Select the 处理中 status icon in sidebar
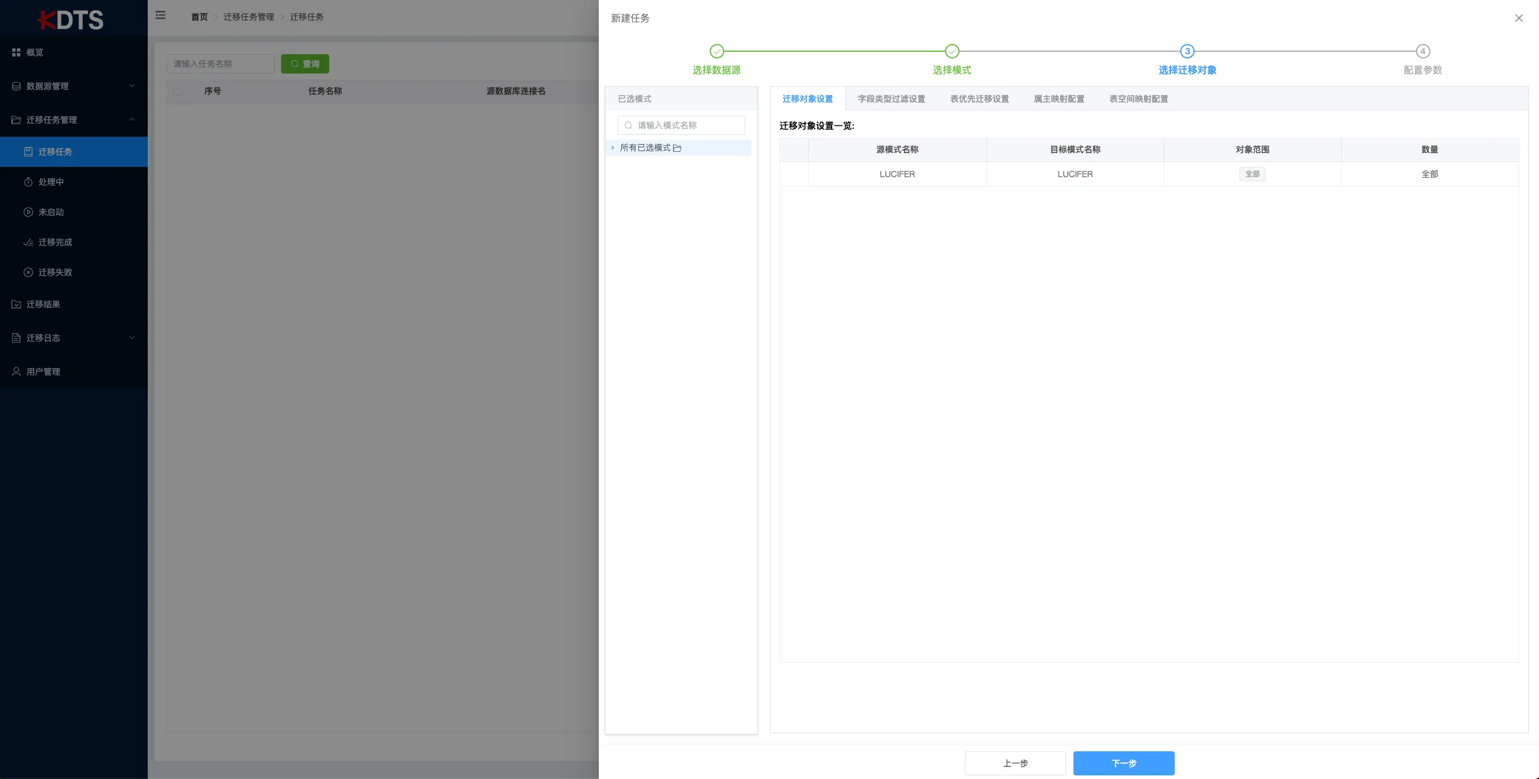The image size is (1539, 779). (28, 181)
